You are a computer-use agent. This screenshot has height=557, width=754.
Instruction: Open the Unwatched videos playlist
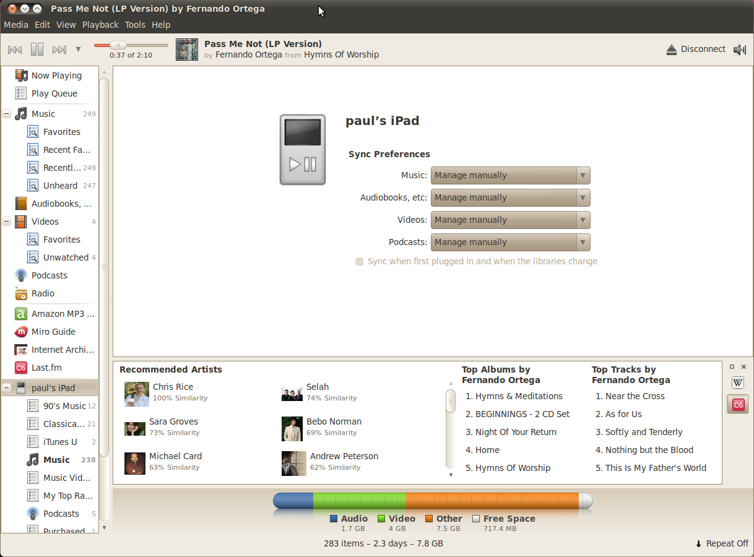pyautogui.click(x=50, y=257)
